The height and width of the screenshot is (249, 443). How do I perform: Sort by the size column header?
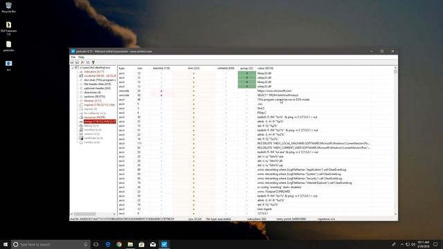(140, 68)
